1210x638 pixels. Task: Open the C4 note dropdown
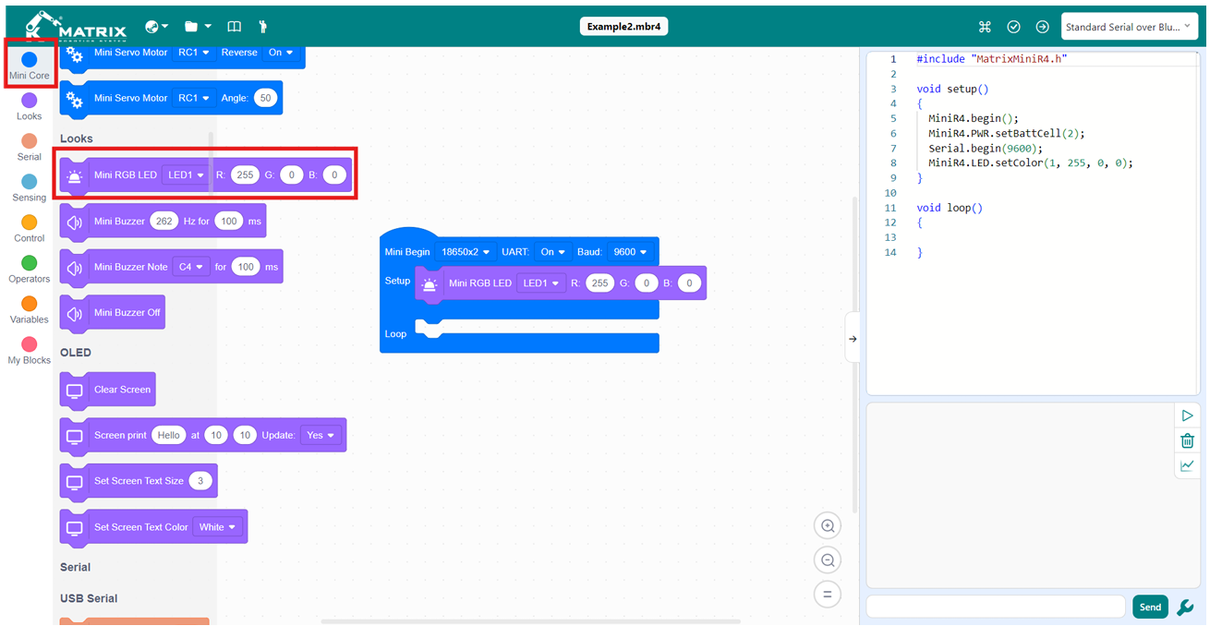pyautogui.click(x=190, y=267)
